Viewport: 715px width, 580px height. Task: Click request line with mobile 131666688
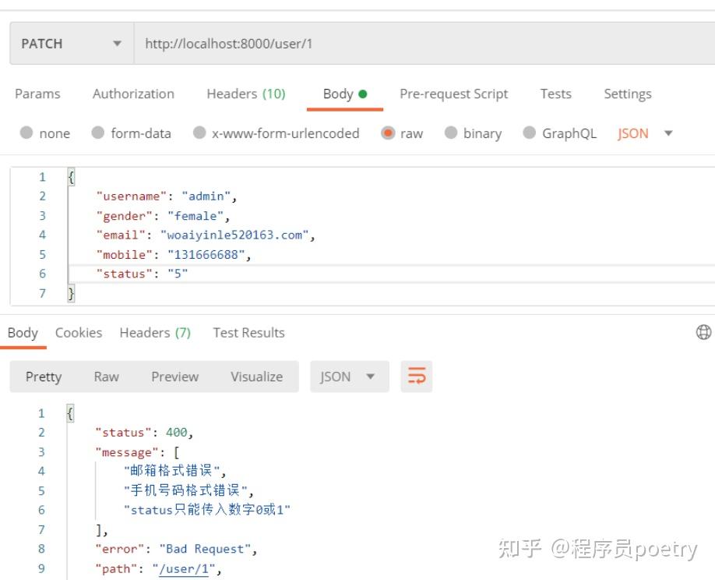[173, 255]
